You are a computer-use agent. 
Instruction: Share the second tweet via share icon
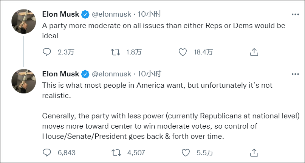coord(254,153)
